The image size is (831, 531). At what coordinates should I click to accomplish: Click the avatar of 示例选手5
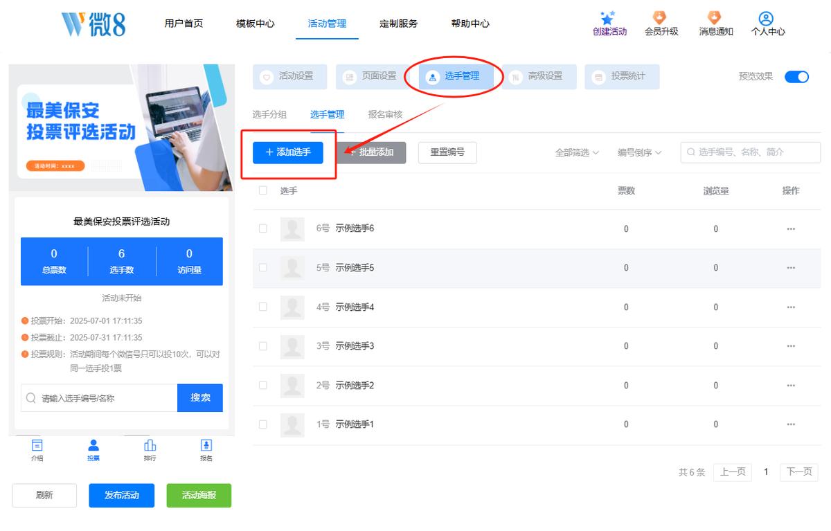292,268
